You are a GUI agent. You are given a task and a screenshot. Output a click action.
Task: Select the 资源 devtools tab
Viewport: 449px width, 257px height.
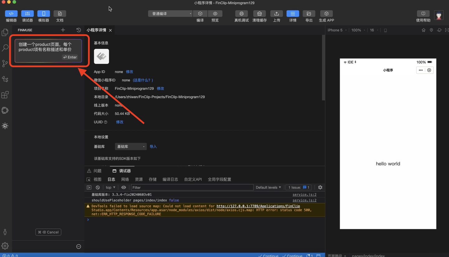139,179
